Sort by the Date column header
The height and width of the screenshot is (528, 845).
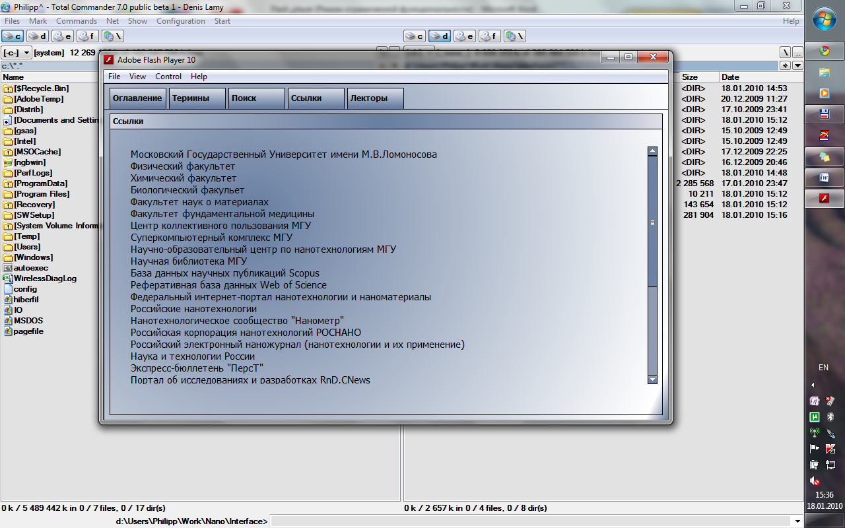click(x=730, y=77)
